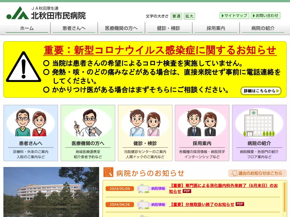Click the 地域医療連携室 description text
This screenshot has width=290, height=217.
(x=88, y=152)
